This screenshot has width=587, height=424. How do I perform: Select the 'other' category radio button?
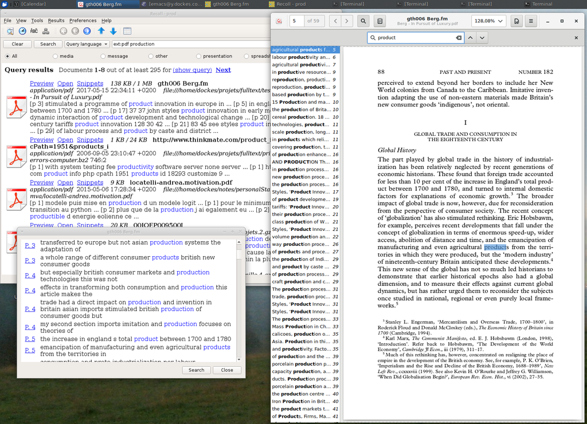pos(151,56)
